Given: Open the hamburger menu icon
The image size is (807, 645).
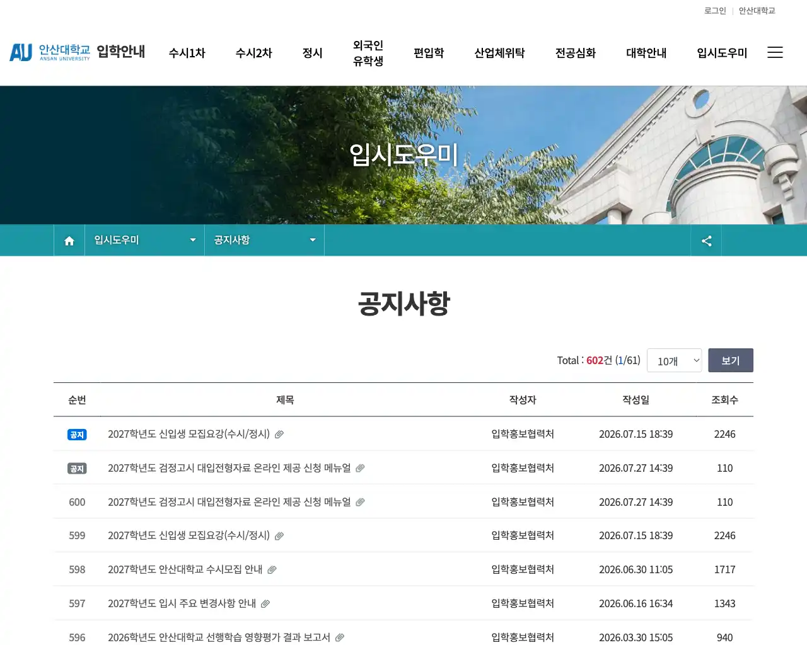Looking at the screenshot, I should point(775,52).
